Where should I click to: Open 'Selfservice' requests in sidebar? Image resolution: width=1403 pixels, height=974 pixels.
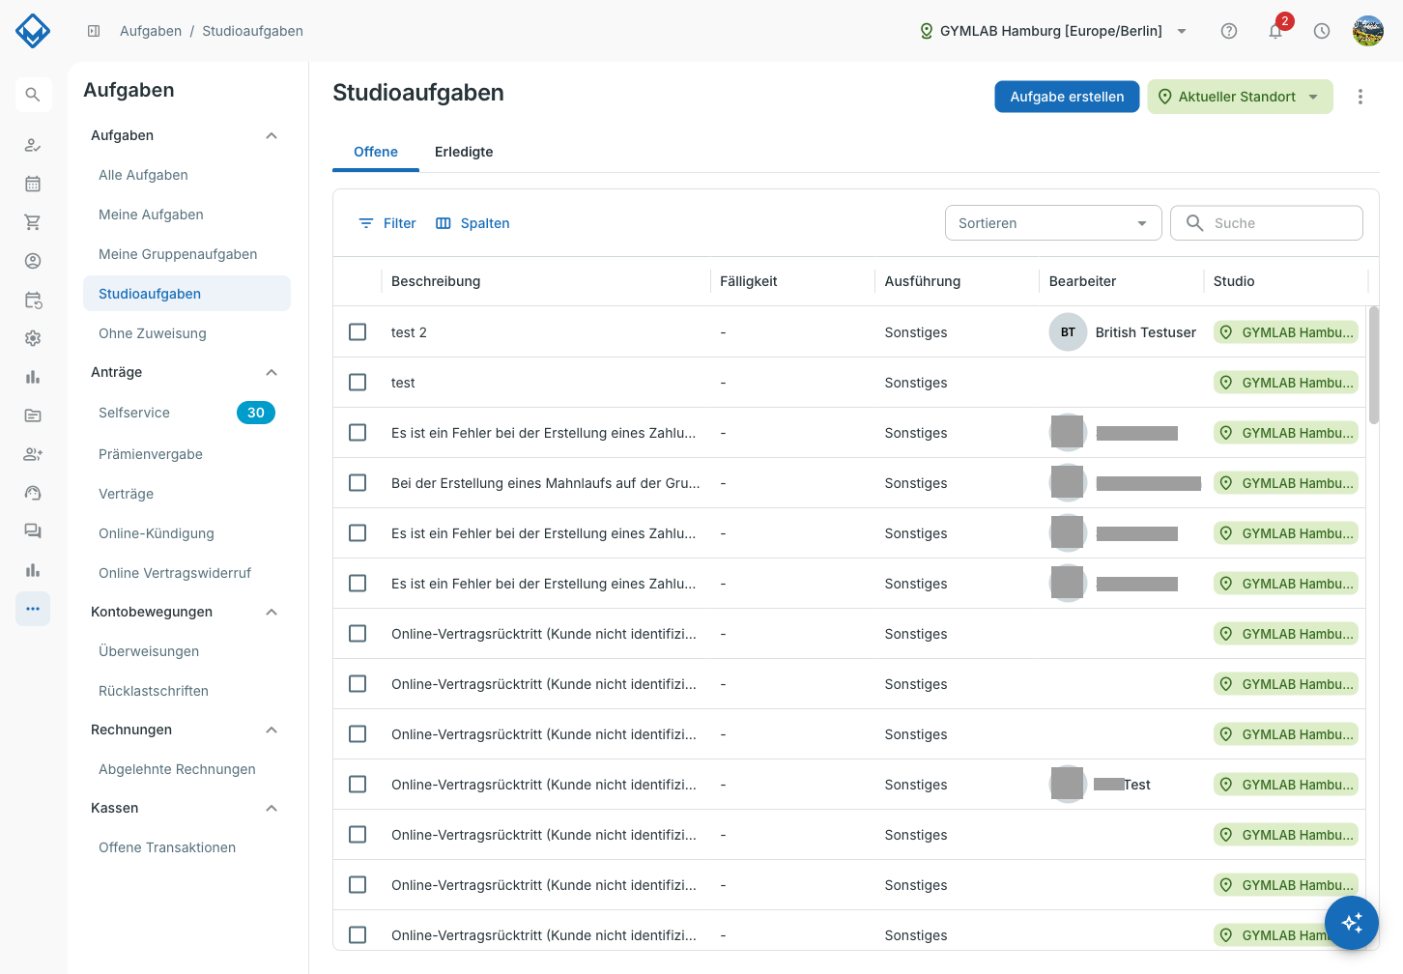coord(186,413)
